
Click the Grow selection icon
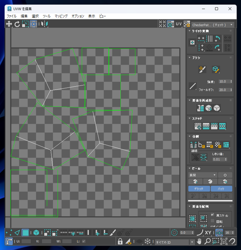47,233
